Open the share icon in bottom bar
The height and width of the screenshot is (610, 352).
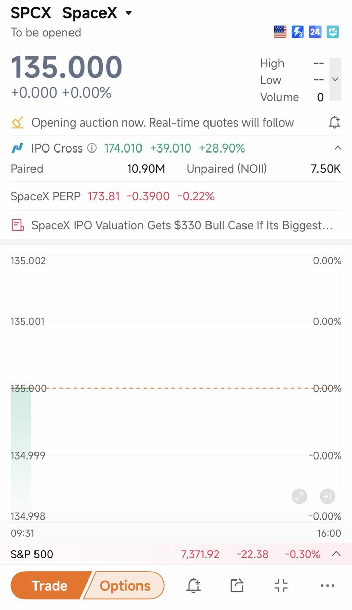click(x=237, y=586)
